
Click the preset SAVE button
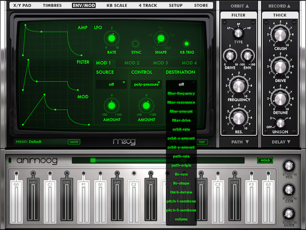click(x=74, y=142)
